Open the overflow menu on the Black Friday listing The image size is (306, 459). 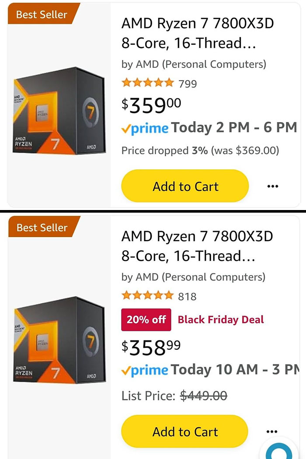(x=272, y=431)
